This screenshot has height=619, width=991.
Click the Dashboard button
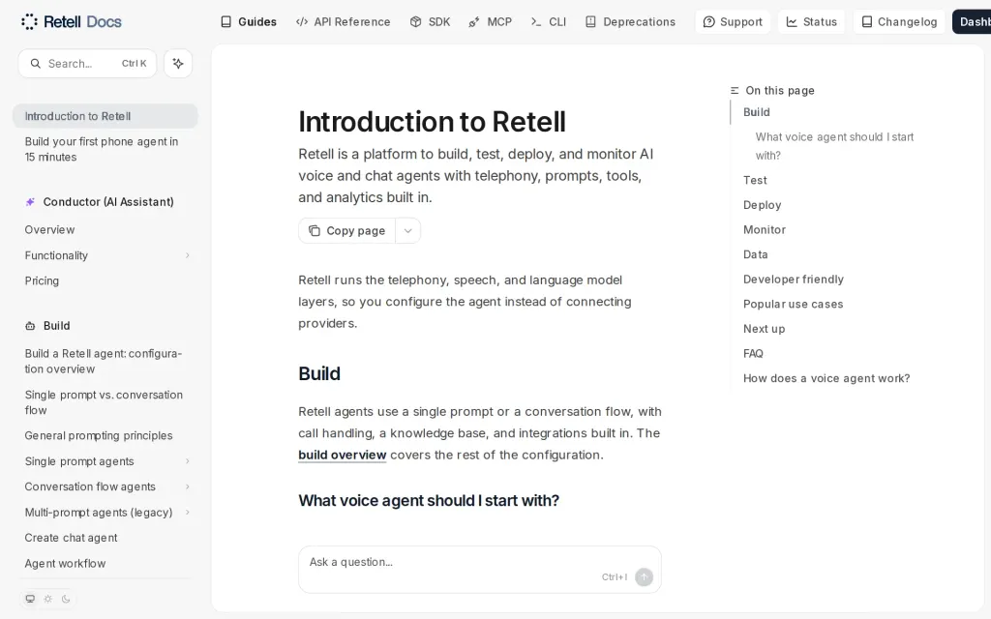click(972, 21)
